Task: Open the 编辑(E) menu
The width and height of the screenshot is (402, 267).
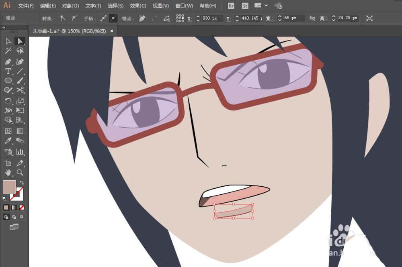Action: (48, 6)
